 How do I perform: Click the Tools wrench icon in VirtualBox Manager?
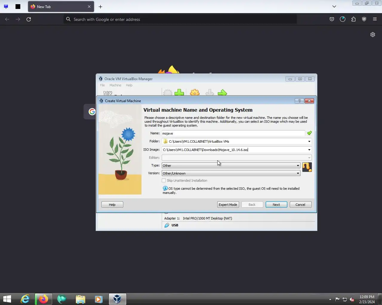coord(108,93)
